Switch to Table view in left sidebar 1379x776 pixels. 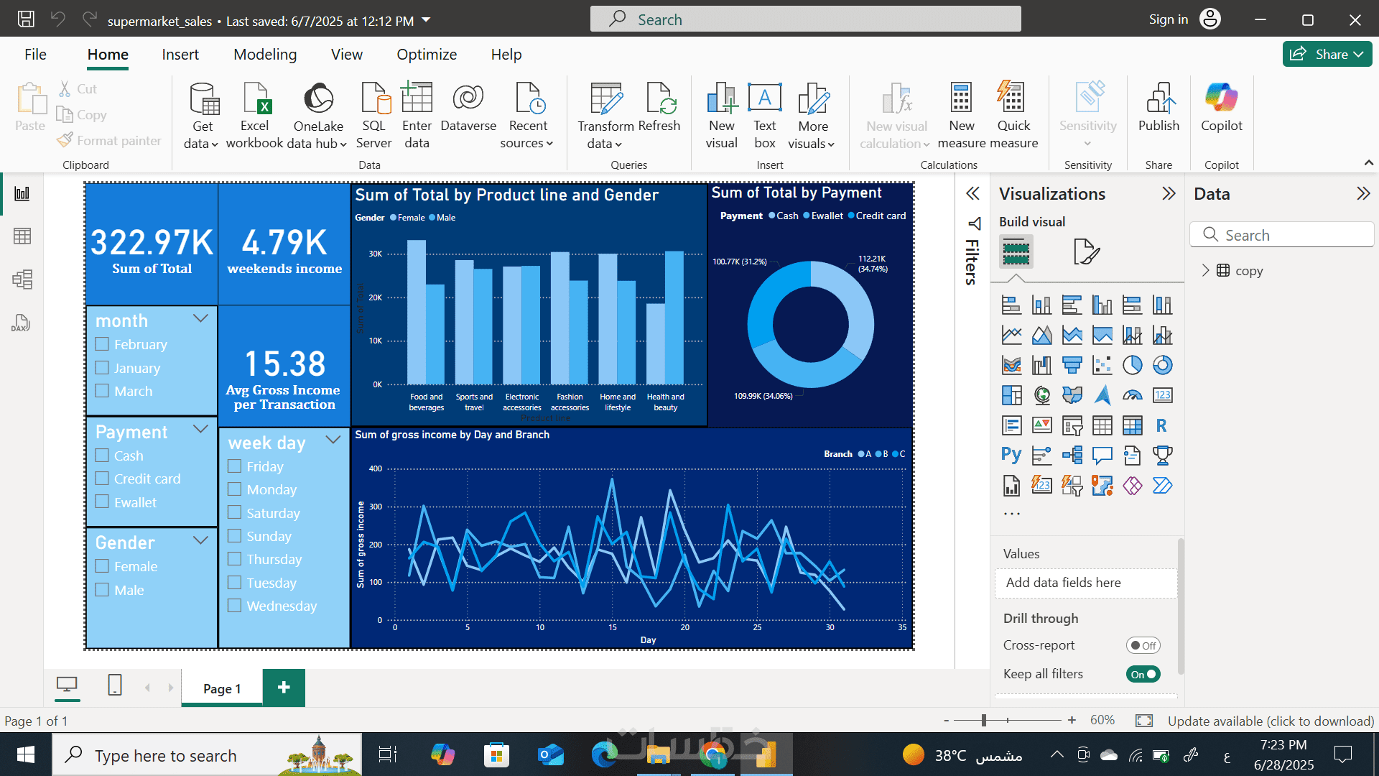pos(22,236)
